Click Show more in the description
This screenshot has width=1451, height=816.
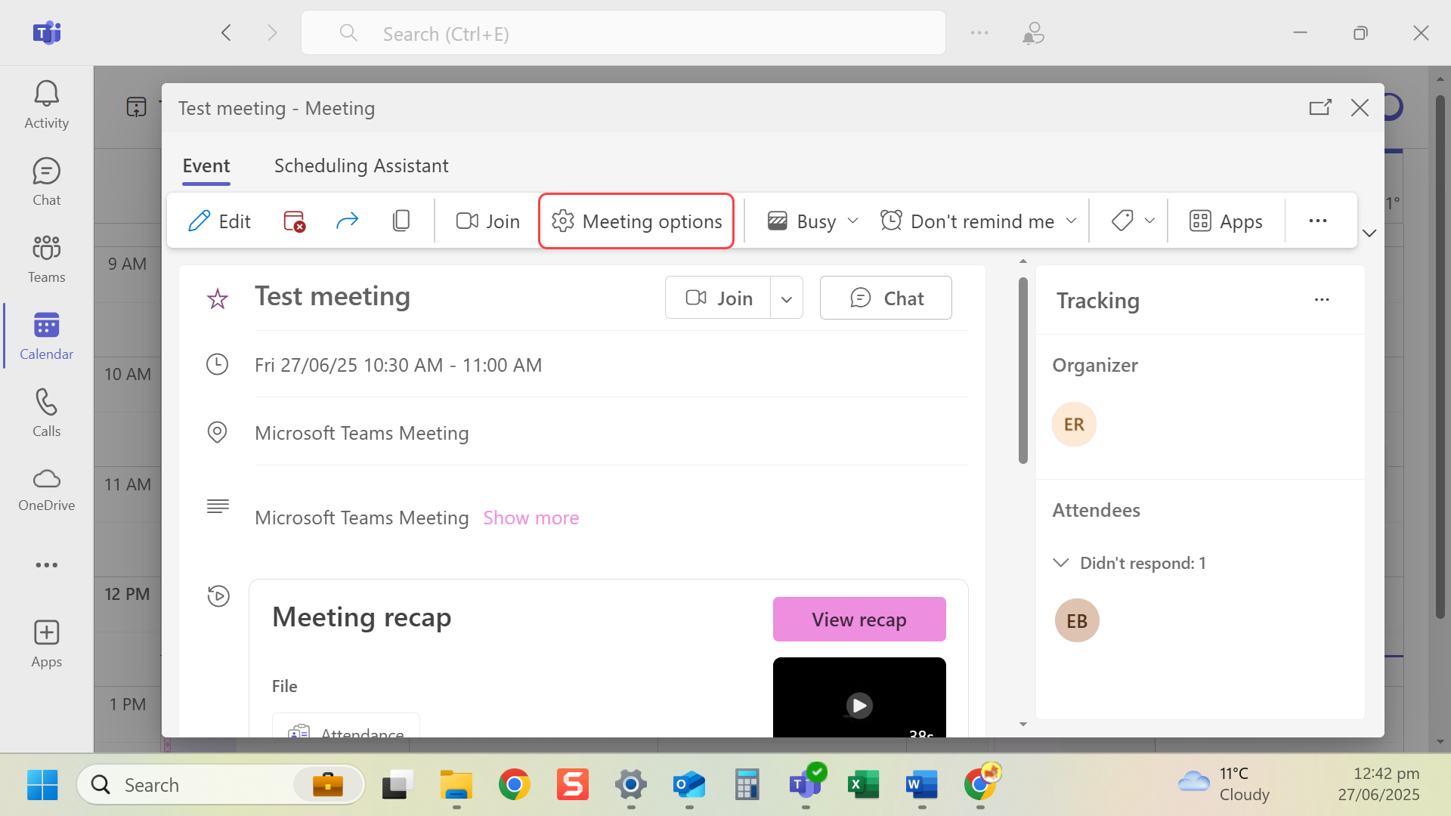(531, 518)
